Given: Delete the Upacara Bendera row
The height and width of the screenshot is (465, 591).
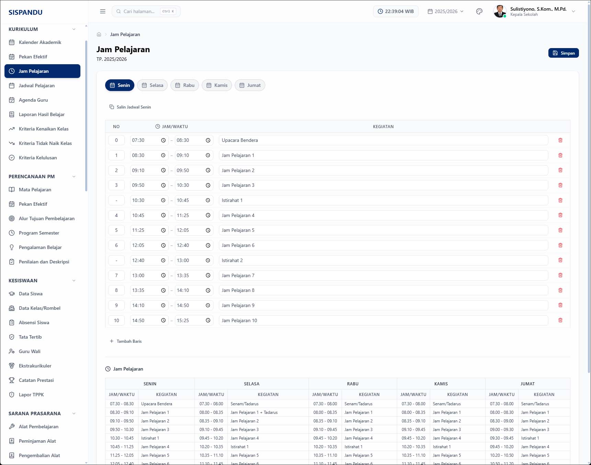Looking at the screenshot, I should (x=560, y=140).
